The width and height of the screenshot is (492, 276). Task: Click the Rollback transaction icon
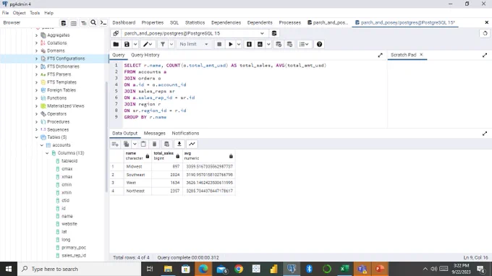pyautogui.click(x=289, y=44)
